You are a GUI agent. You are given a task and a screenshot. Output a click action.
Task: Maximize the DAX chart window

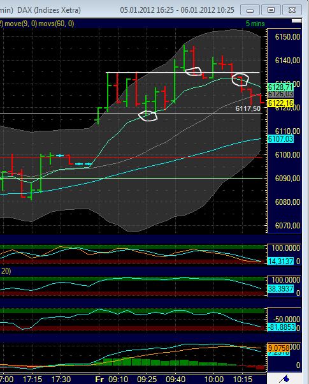click(x=271, y=10)
